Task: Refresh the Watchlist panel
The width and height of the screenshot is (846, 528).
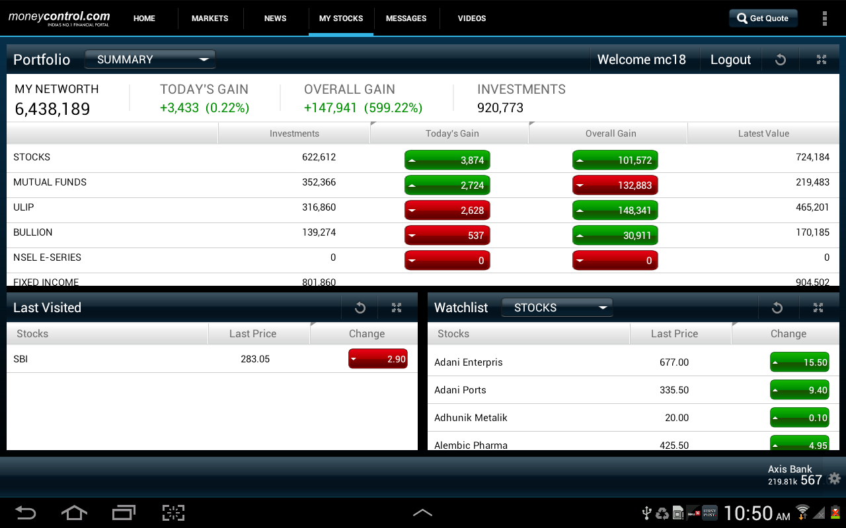Action: (x=778, y=308)
